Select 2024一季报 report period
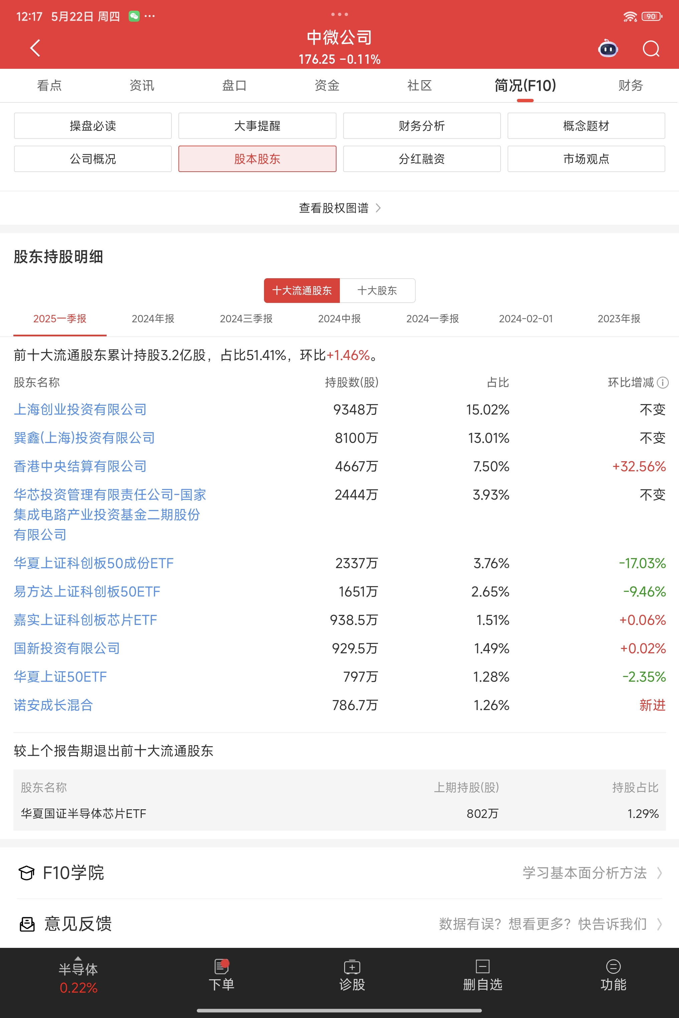 433,319
